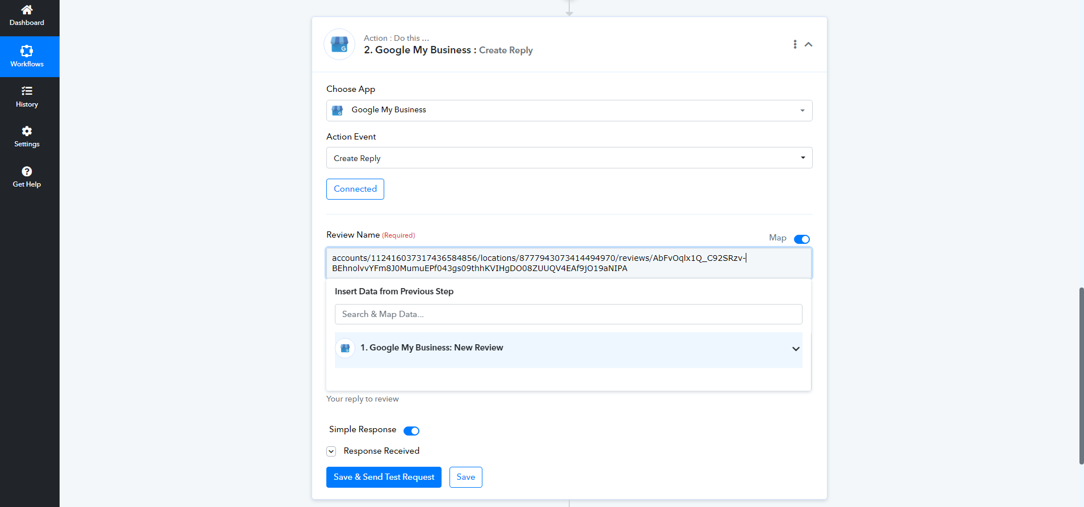Open the Settings gear icon
The height and width of the screenshot is (507, 1084).
(27, 131)
